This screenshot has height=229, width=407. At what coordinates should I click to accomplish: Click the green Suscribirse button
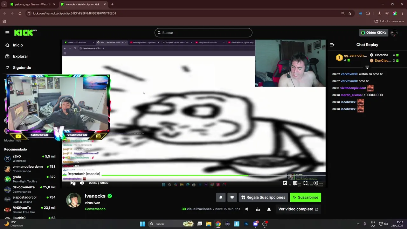[306, 198]
